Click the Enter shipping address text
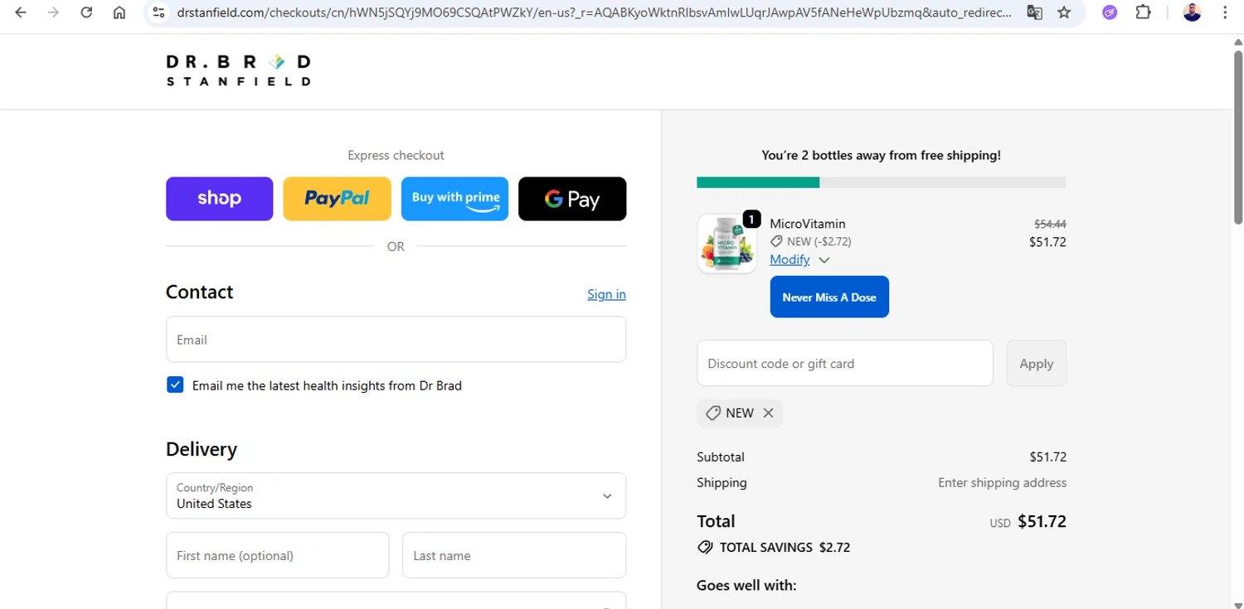This screenshot has height=609, width=1244. (x=1002, y=482)
